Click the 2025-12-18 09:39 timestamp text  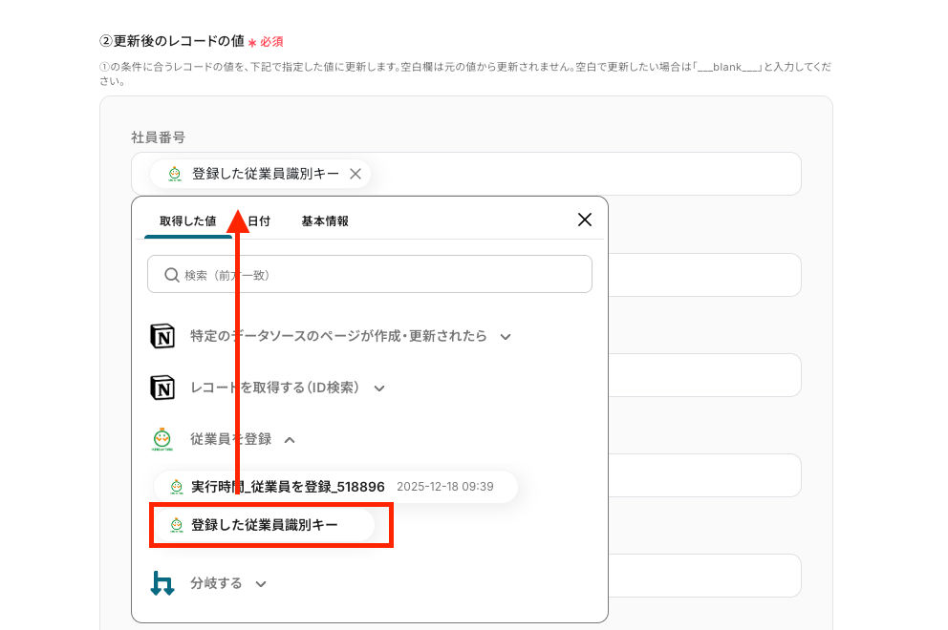pos(445,486)
